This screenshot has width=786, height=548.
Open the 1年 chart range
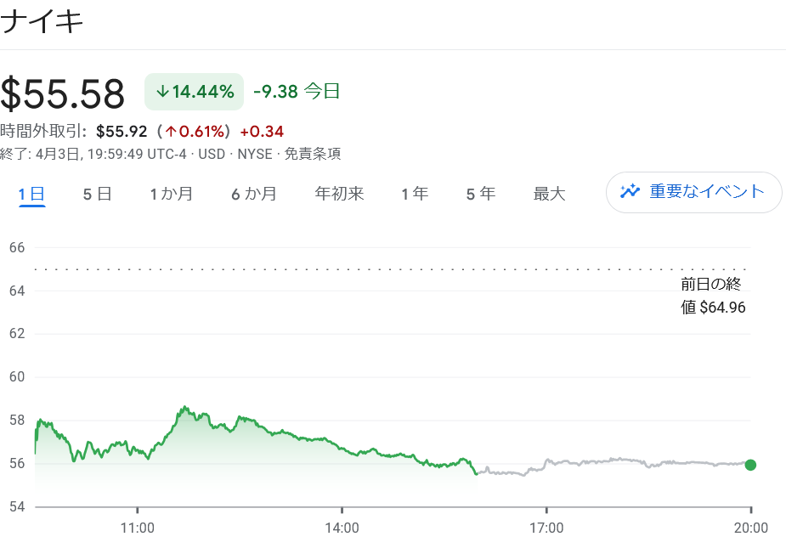click(x=415, y=194)
